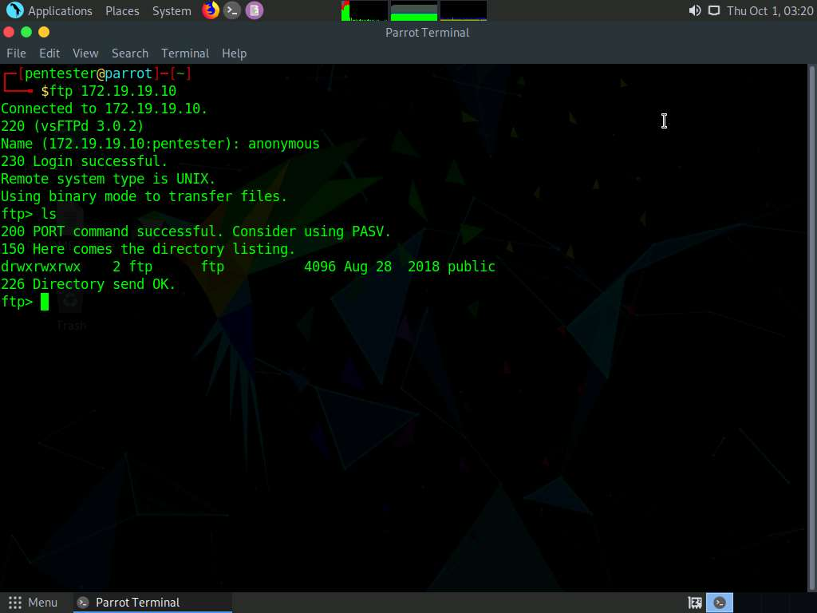The image size is (817, 613).
Task: Click 'Using binary mode to transfer files.' line
Action: [144, 196]
